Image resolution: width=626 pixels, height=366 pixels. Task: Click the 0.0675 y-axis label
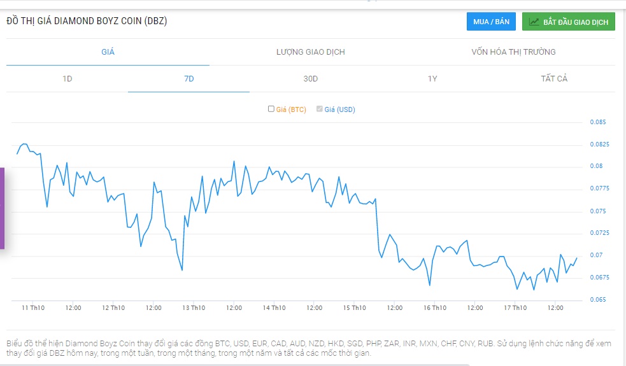tap(599, 278)
